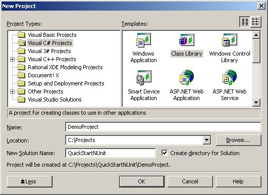Click templates scrollbar down arrow
This screenshot has width=268, height=195.
256,103
